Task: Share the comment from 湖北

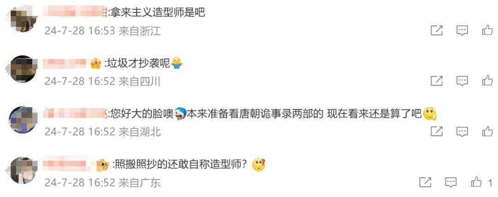Action: (x=437, y=131)
